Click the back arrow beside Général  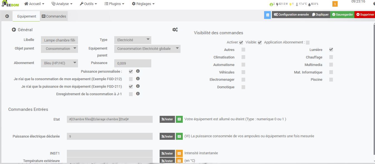click(x=14, y=30)
